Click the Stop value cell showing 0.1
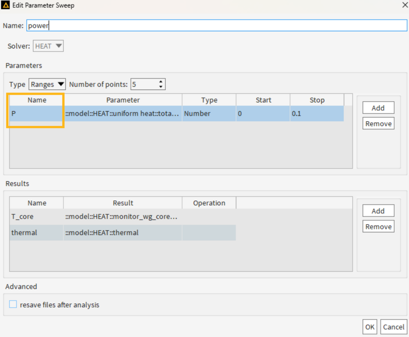The width and height of the screenshot is (409, 337). 317,113
